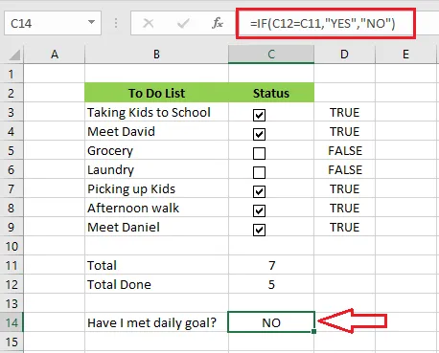Select column C header

coord(271,55)
